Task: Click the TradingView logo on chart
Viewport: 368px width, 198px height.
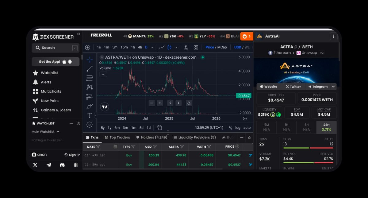Action: point(105,107)
